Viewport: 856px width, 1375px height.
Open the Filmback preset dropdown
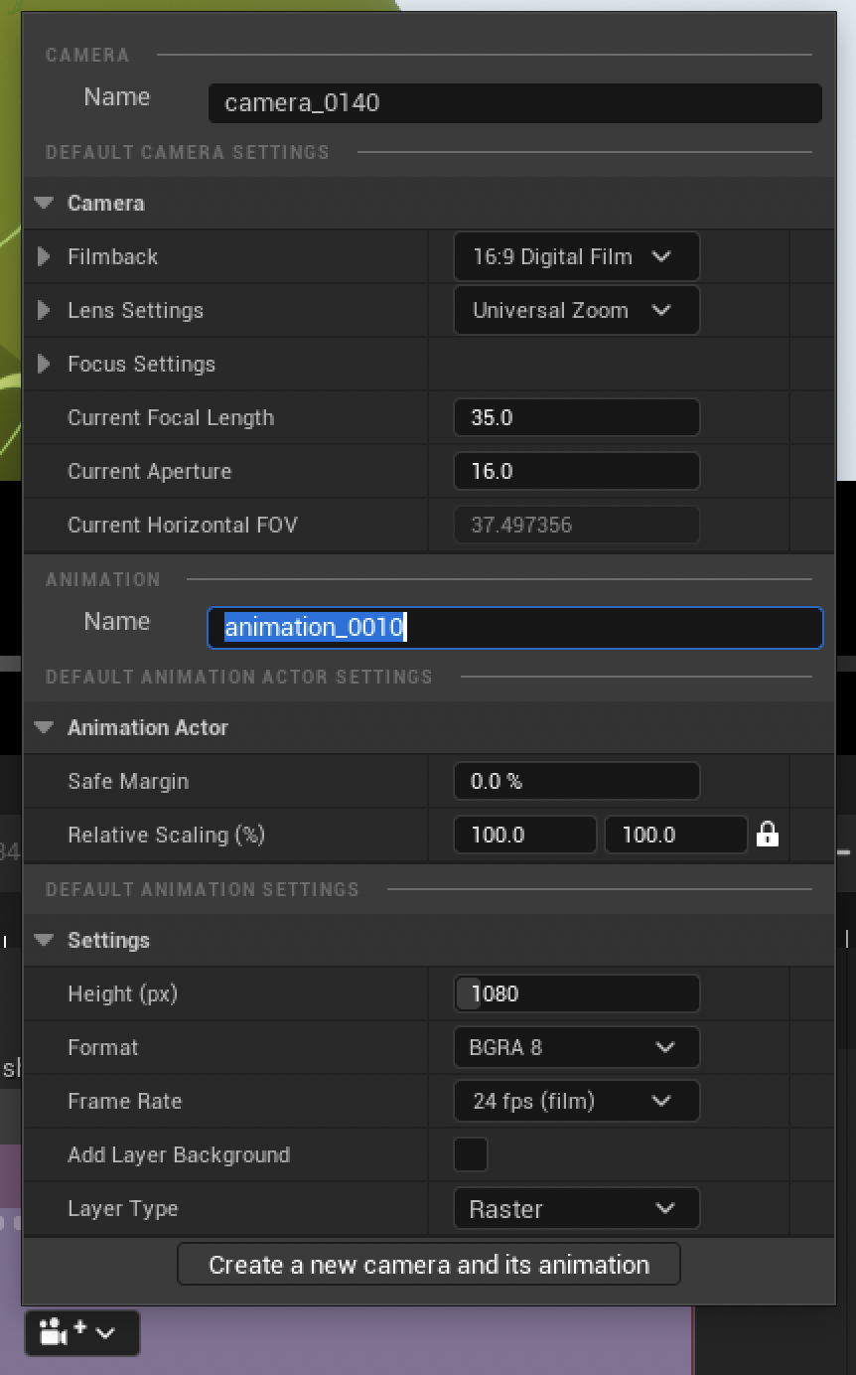576,256
